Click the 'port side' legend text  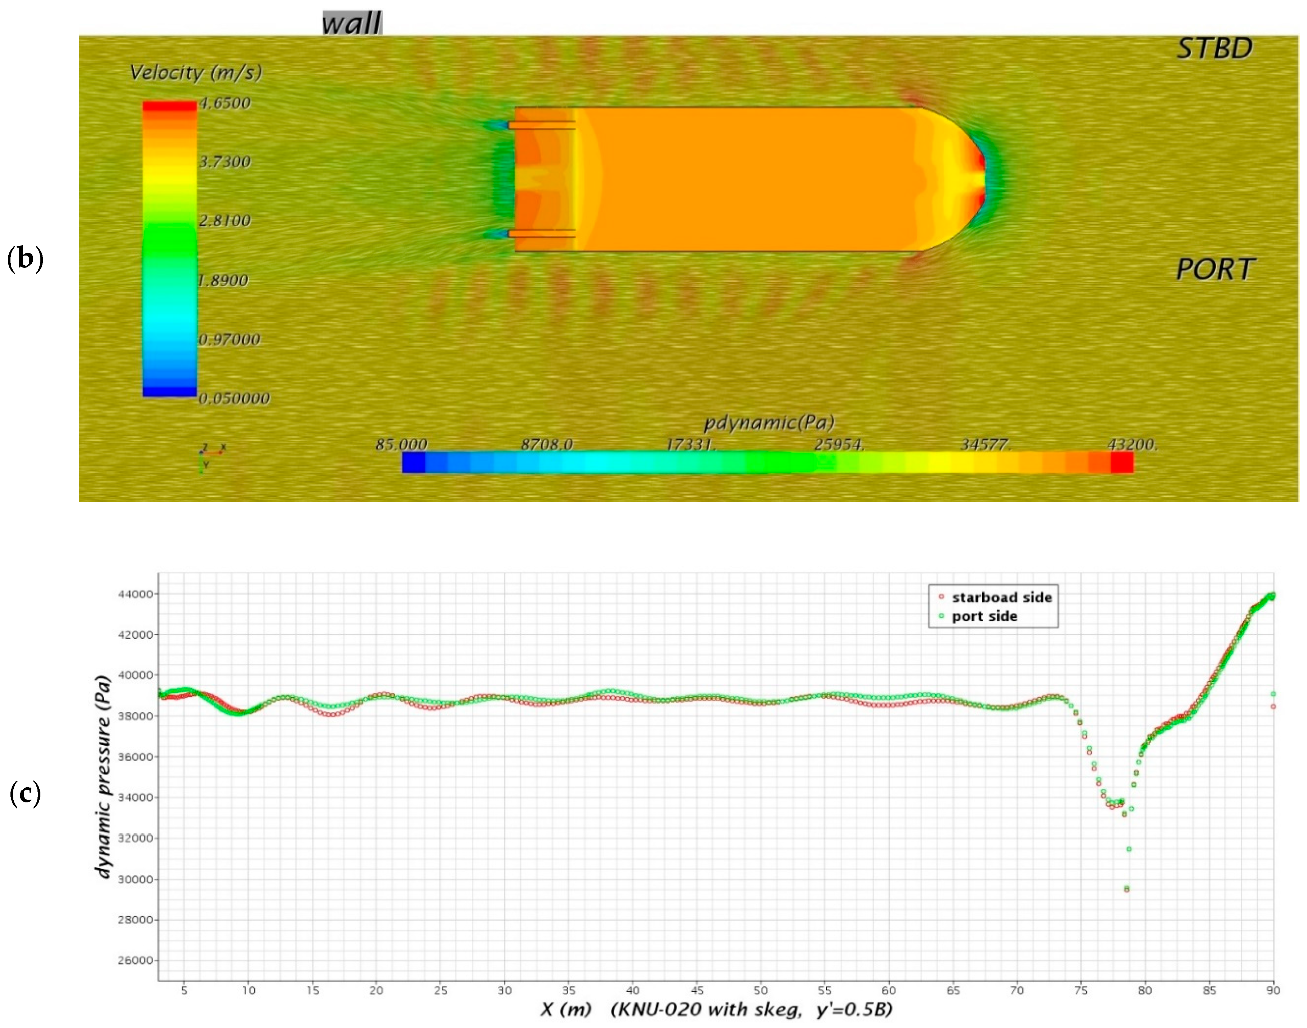[984, 616]
